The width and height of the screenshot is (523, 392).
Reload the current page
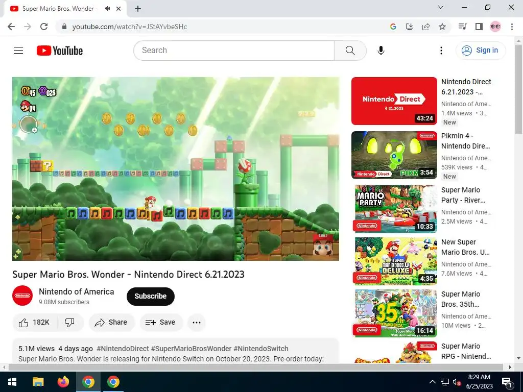(x=44, y=27)
